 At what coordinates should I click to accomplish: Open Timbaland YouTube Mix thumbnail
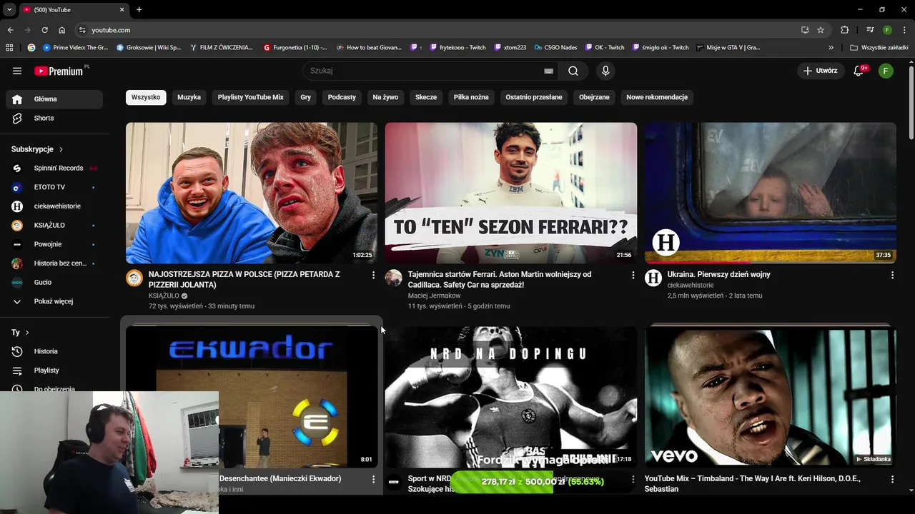[x=770, y=397]
